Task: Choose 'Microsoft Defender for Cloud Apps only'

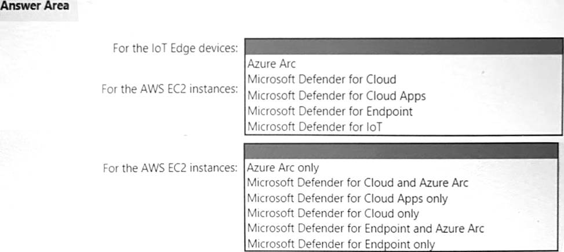Action: [x=347, y=198]
